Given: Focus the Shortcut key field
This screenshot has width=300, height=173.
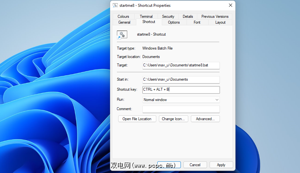Looking at the screenshot, I should [x=181, y=90].
